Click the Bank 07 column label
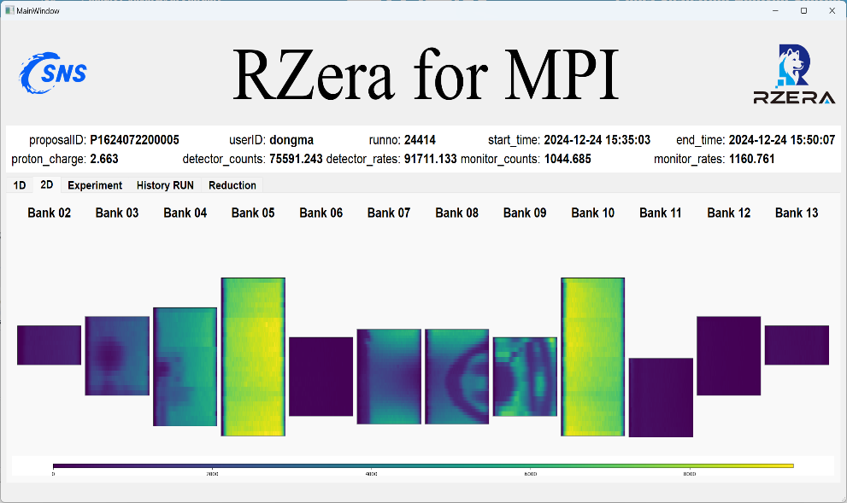 [389, 213]
